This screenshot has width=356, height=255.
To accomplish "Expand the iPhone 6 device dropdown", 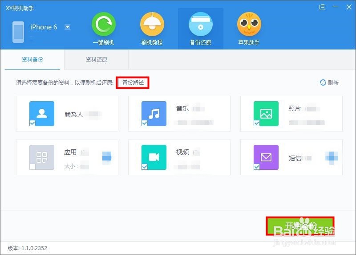I will (x=68, y=27).
